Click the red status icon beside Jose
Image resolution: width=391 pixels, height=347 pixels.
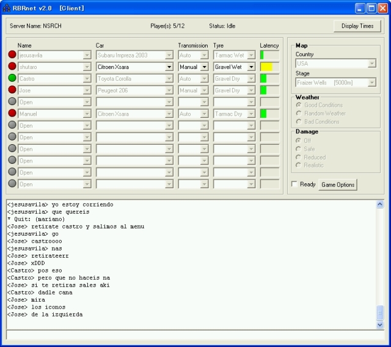12,90
